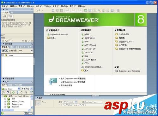Create a new CSS document
This screenshot has height=116, width=158.
tap(85, 63)
